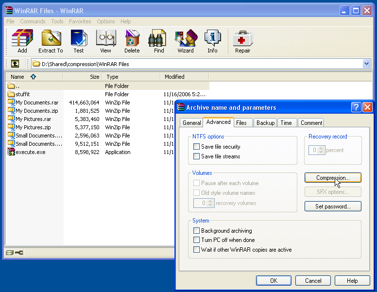Check Wait if other WinRAR copies are active
This screenshot has width=377, height=292.
[x=196, y=249]
